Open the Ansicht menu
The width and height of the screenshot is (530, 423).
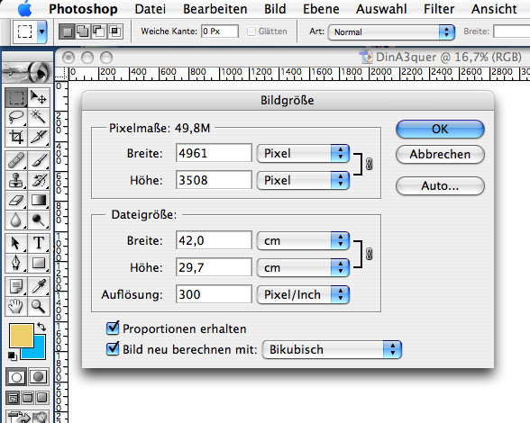click(494, 9)
